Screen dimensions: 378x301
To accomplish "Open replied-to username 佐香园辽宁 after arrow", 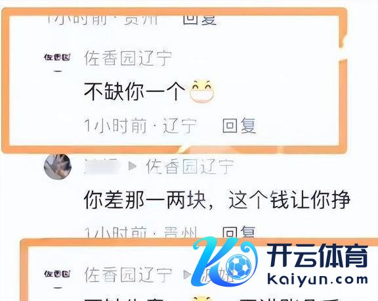I will click(190, 167).
